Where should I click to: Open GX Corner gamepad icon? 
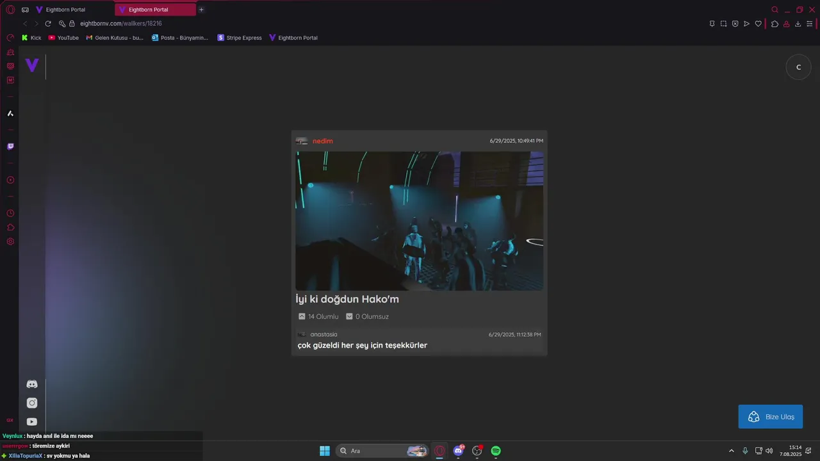point(25,10)
